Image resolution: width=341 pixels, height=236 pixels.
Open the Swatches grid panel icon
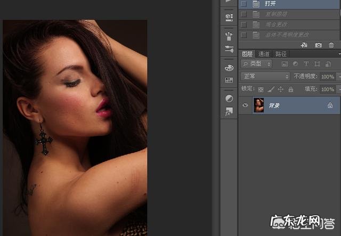point(229,80)
